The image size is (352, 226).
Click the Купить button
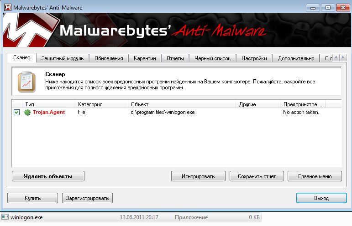32,198
